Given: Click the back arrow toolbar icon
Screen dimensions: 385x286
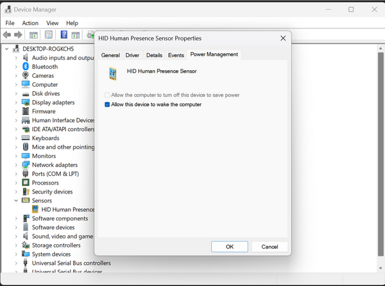Looking at the screenshot, I should point(8,35).
